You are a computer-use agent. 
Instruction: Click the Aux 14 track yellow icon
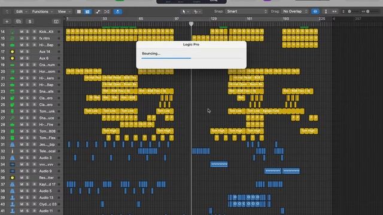12,52
